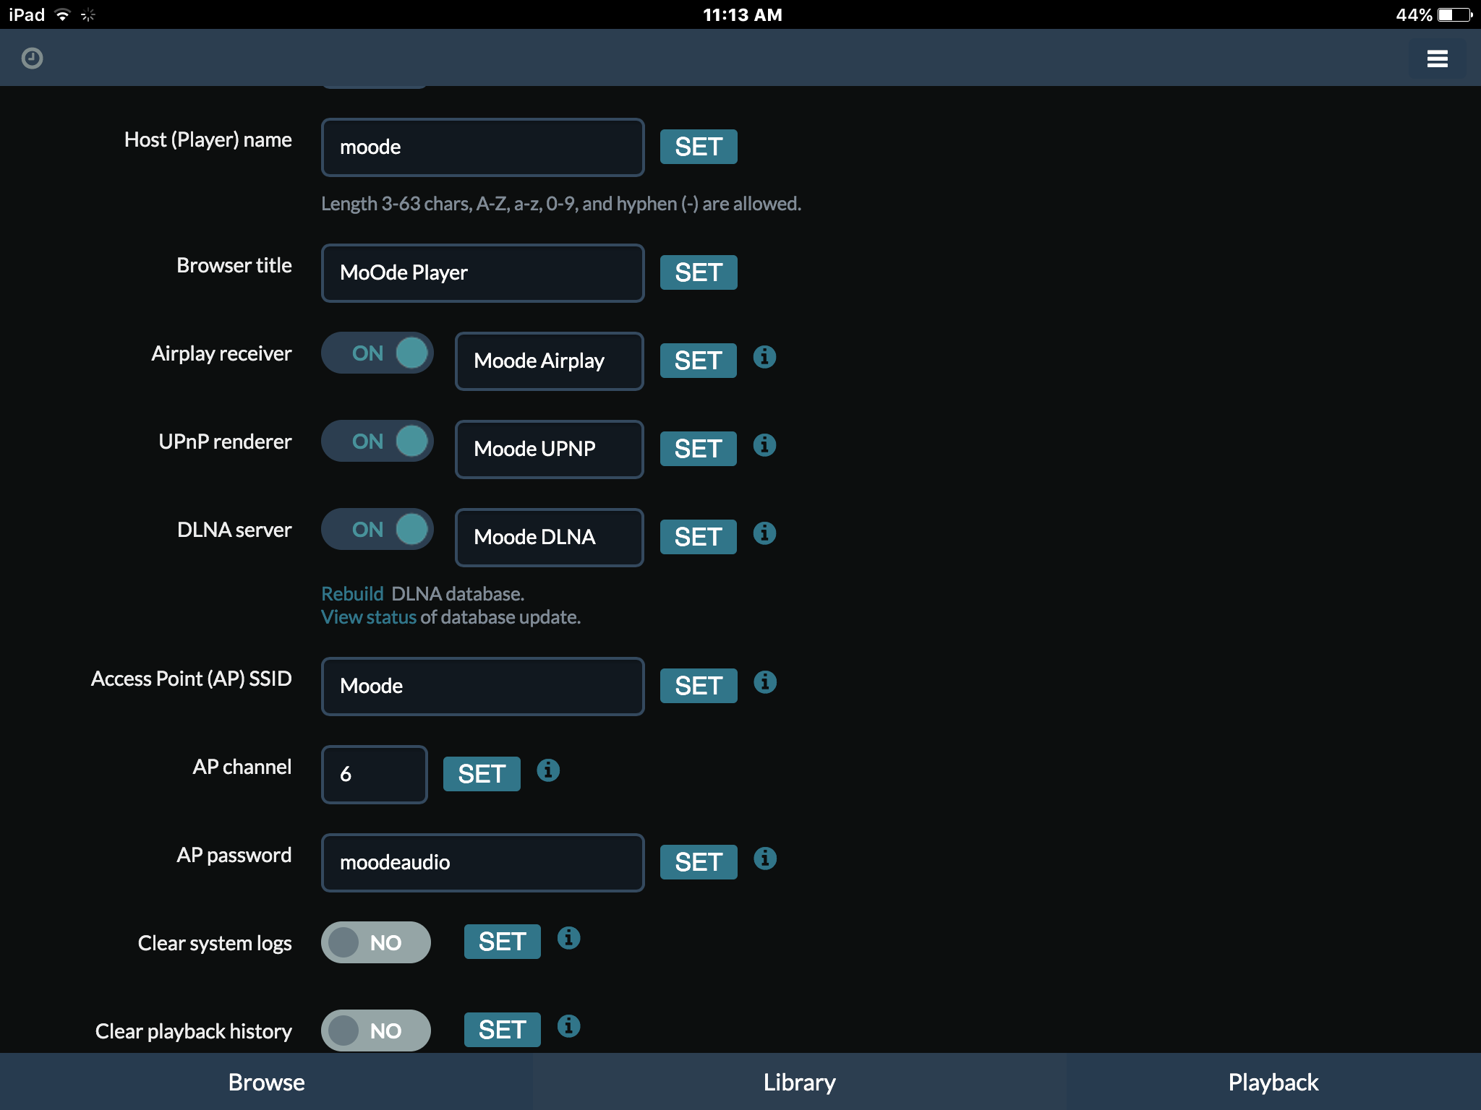Image resolution: width=1481 pixels, height=1110 pixels.
Task: Toggle the DLNA server switch
Action: coord(377,530)
